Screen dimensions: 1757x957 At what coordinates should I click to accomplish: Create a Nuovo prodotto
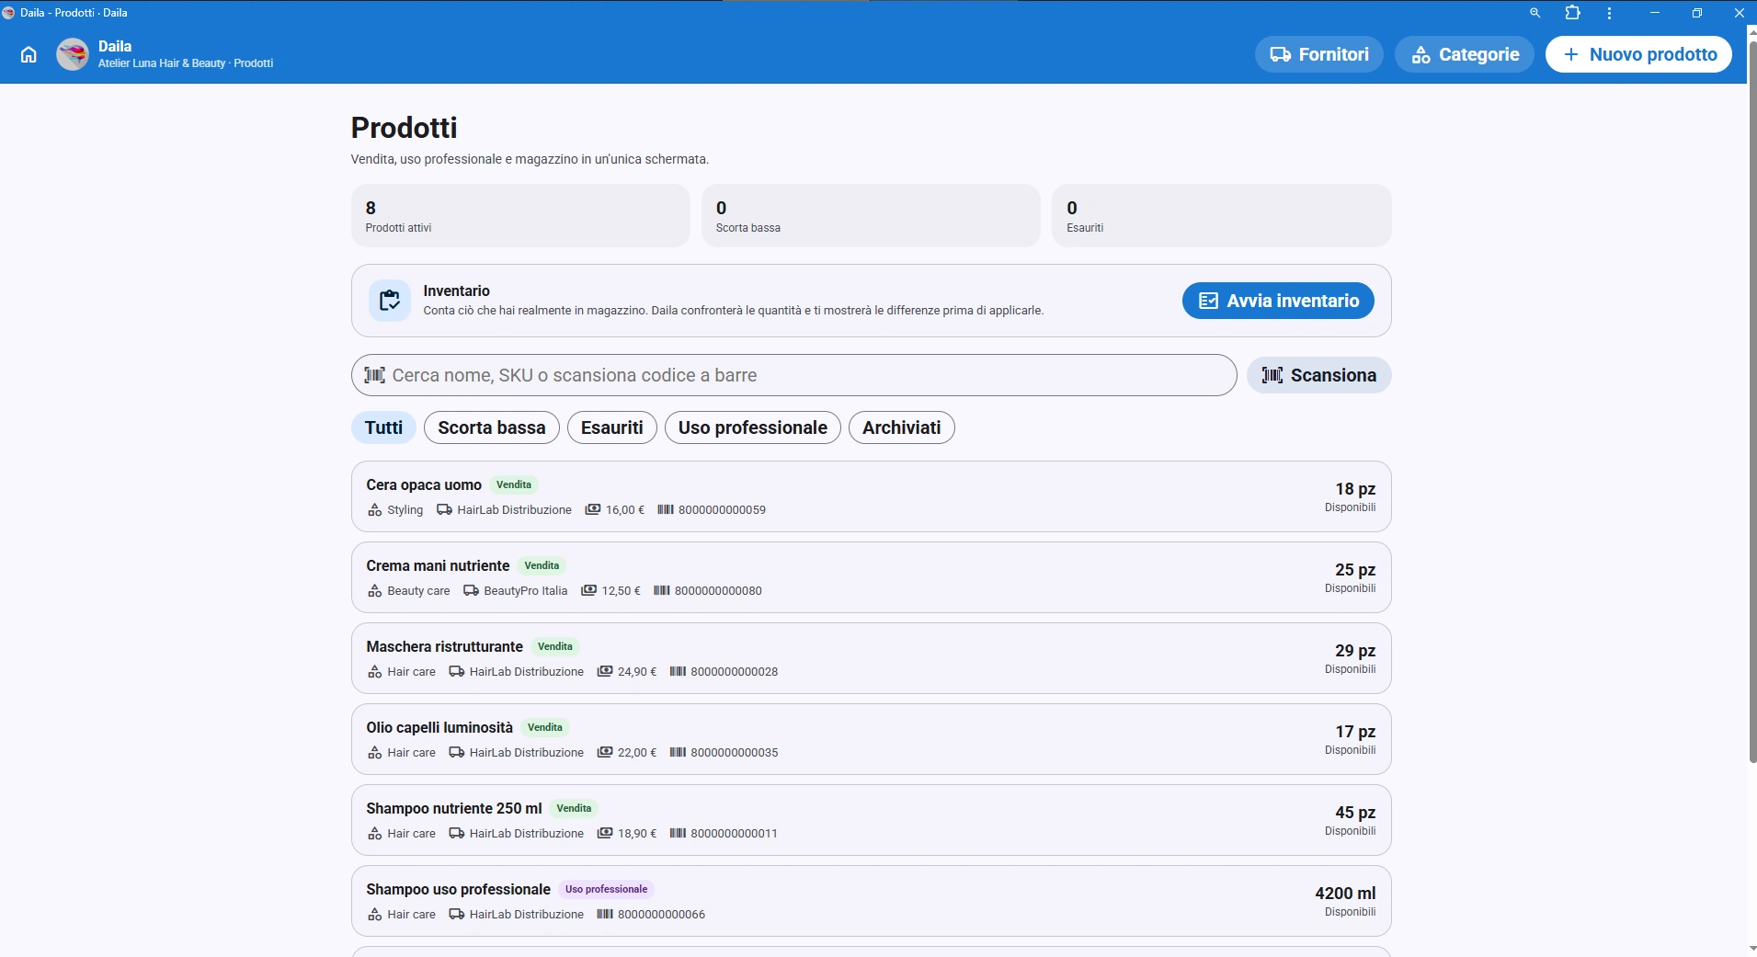pyautogui.click(x=1638, y=54)
